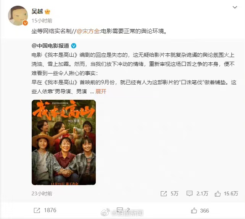
Task: Open the @中国电影报道 account link
Action: point(50,46)
